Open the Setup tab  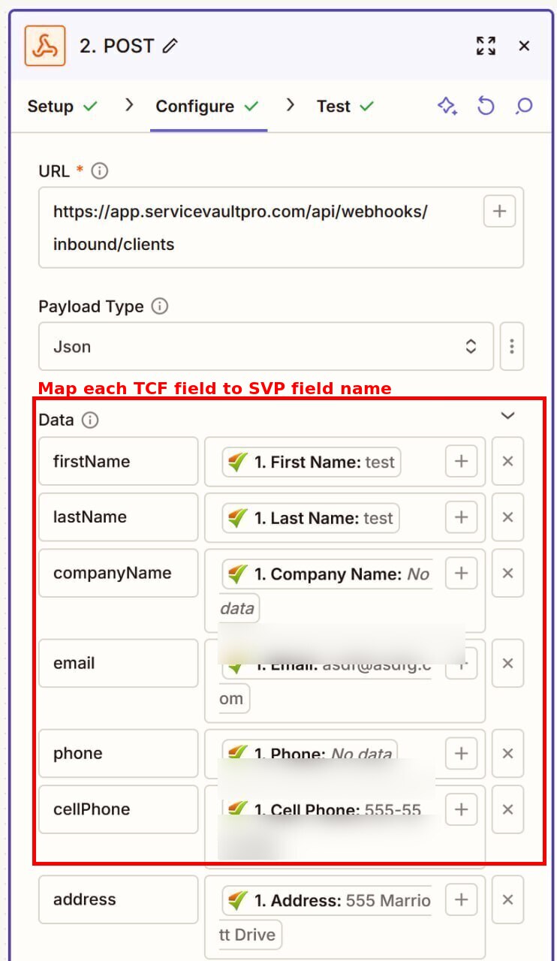62,107
